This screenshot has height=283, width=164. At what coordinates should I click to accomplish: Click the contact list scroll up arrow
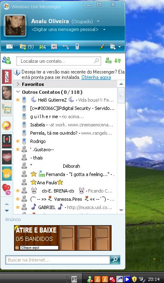(x=121, y=84)
